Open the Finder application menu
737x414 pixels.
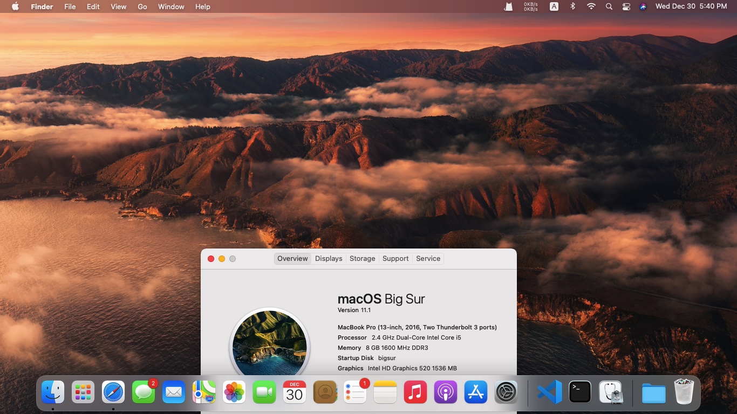click(x=42, y=6)
